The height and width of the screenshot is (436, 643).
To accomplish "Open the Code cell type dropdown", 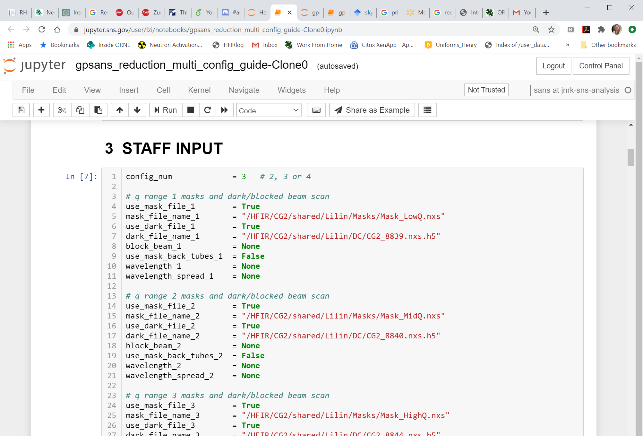I will pyautogui.click(x=269, y=110).
